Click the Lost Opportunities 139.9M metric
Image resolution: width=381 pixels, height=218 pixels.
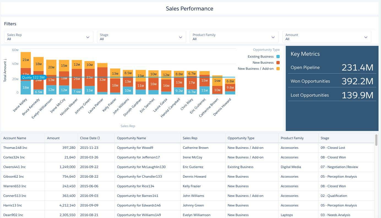(x=332, y=95)
